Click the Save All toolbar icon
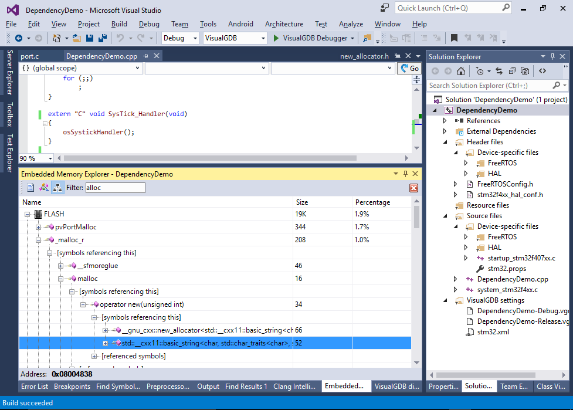The width and height of the screenshot is (573, 410). tap(103, 38)
